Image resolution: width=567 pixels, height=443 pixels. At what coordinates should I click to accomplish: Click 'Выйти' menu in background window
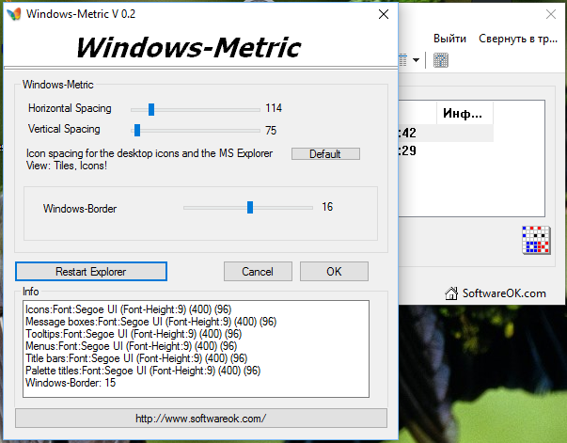tap(449, 39)
